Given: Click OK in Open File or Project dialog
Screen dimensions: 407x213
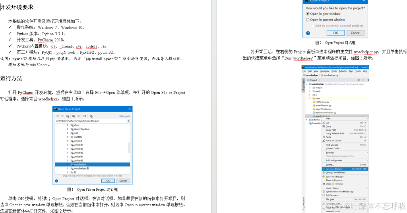Looking at the screenshot, I should point(108,181).
